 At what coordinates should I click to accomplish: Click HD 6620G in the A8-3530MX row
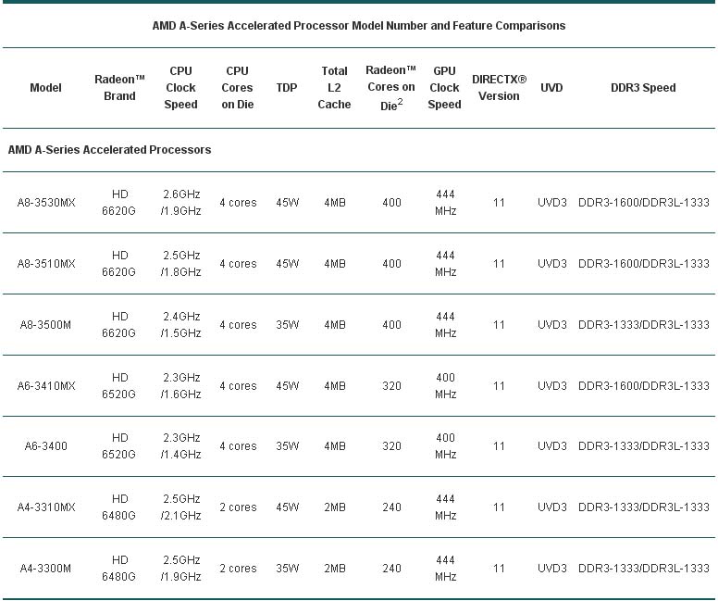[x=119, y=203]
